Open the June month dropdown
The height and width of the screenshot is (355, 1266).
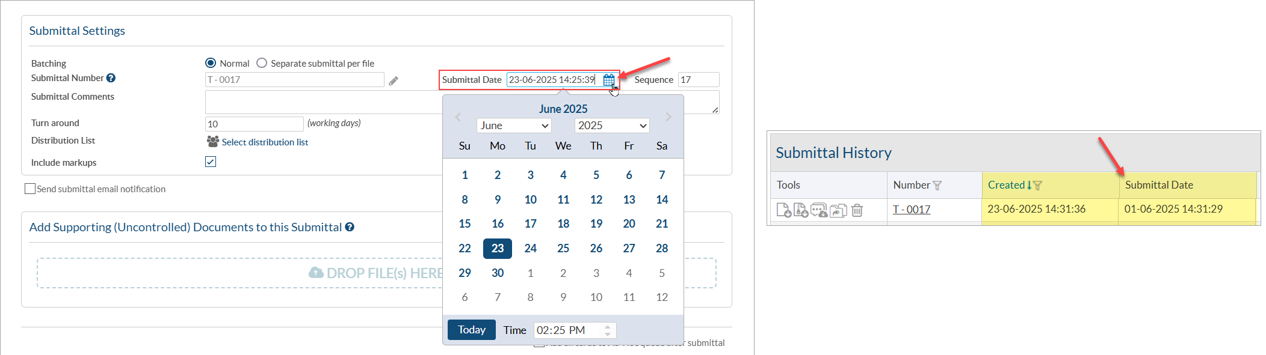pyautogui.click(x=514, y=126)
